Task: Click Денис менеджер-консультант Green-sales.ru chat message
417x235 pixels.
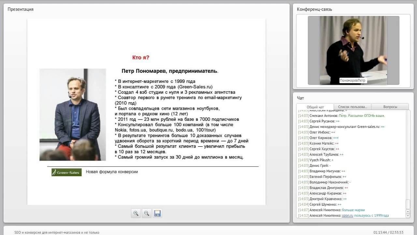Action: click(341, 127)
